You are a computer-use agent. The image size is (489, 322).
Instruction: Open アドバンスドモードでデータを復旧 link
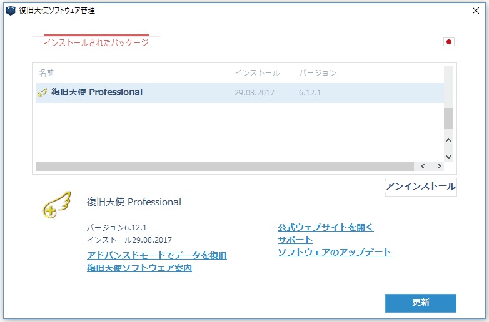pyautogui.click(x=157, y=255)
